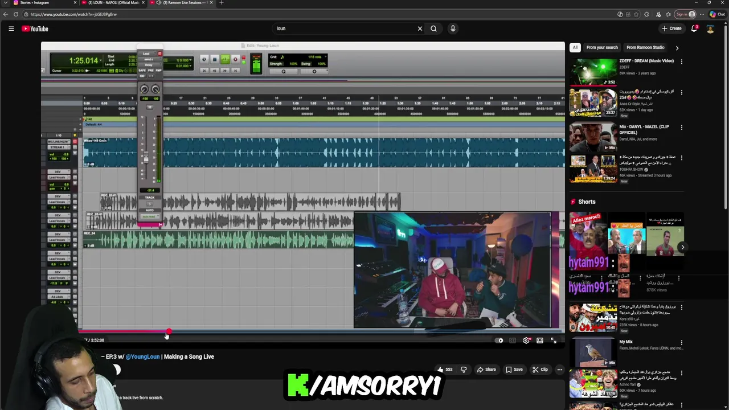This screenshot has height=410, width=729.
Task: Click the red playhead scrubber dot
Action: (169, 331)
